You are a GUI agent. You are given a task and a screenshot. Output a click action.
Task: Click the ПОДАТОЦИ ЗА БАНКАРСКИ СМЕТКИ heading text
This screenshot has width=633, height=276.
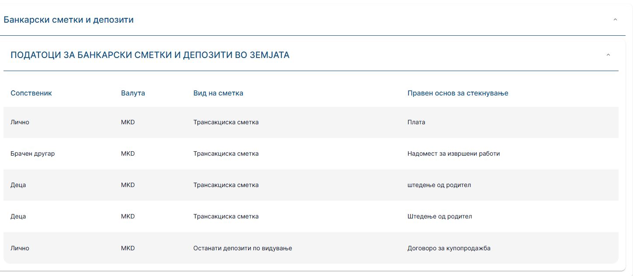[x=150, y=55]
